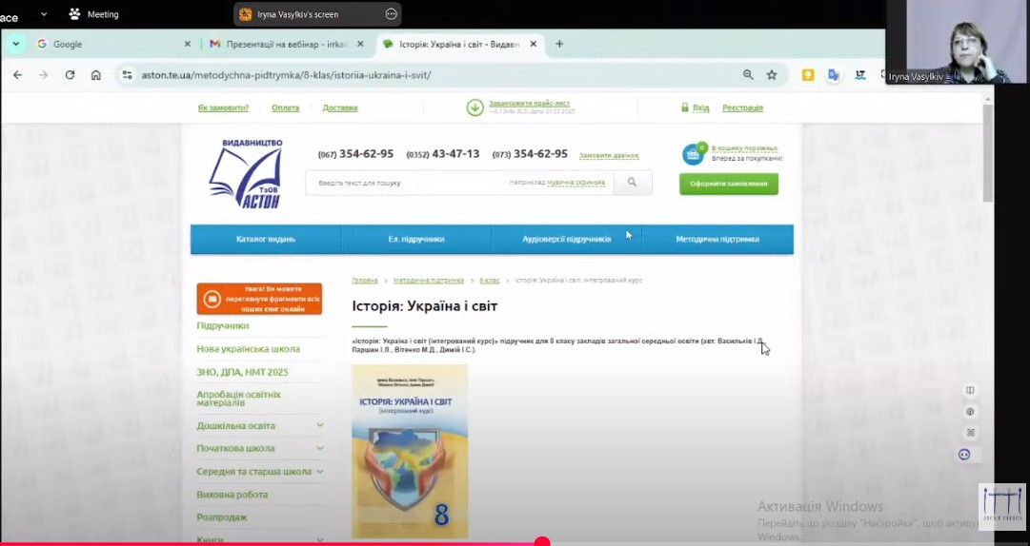Click the browser home icon
Viewport: 1030px width, 546px height.
tap(96, 75)
